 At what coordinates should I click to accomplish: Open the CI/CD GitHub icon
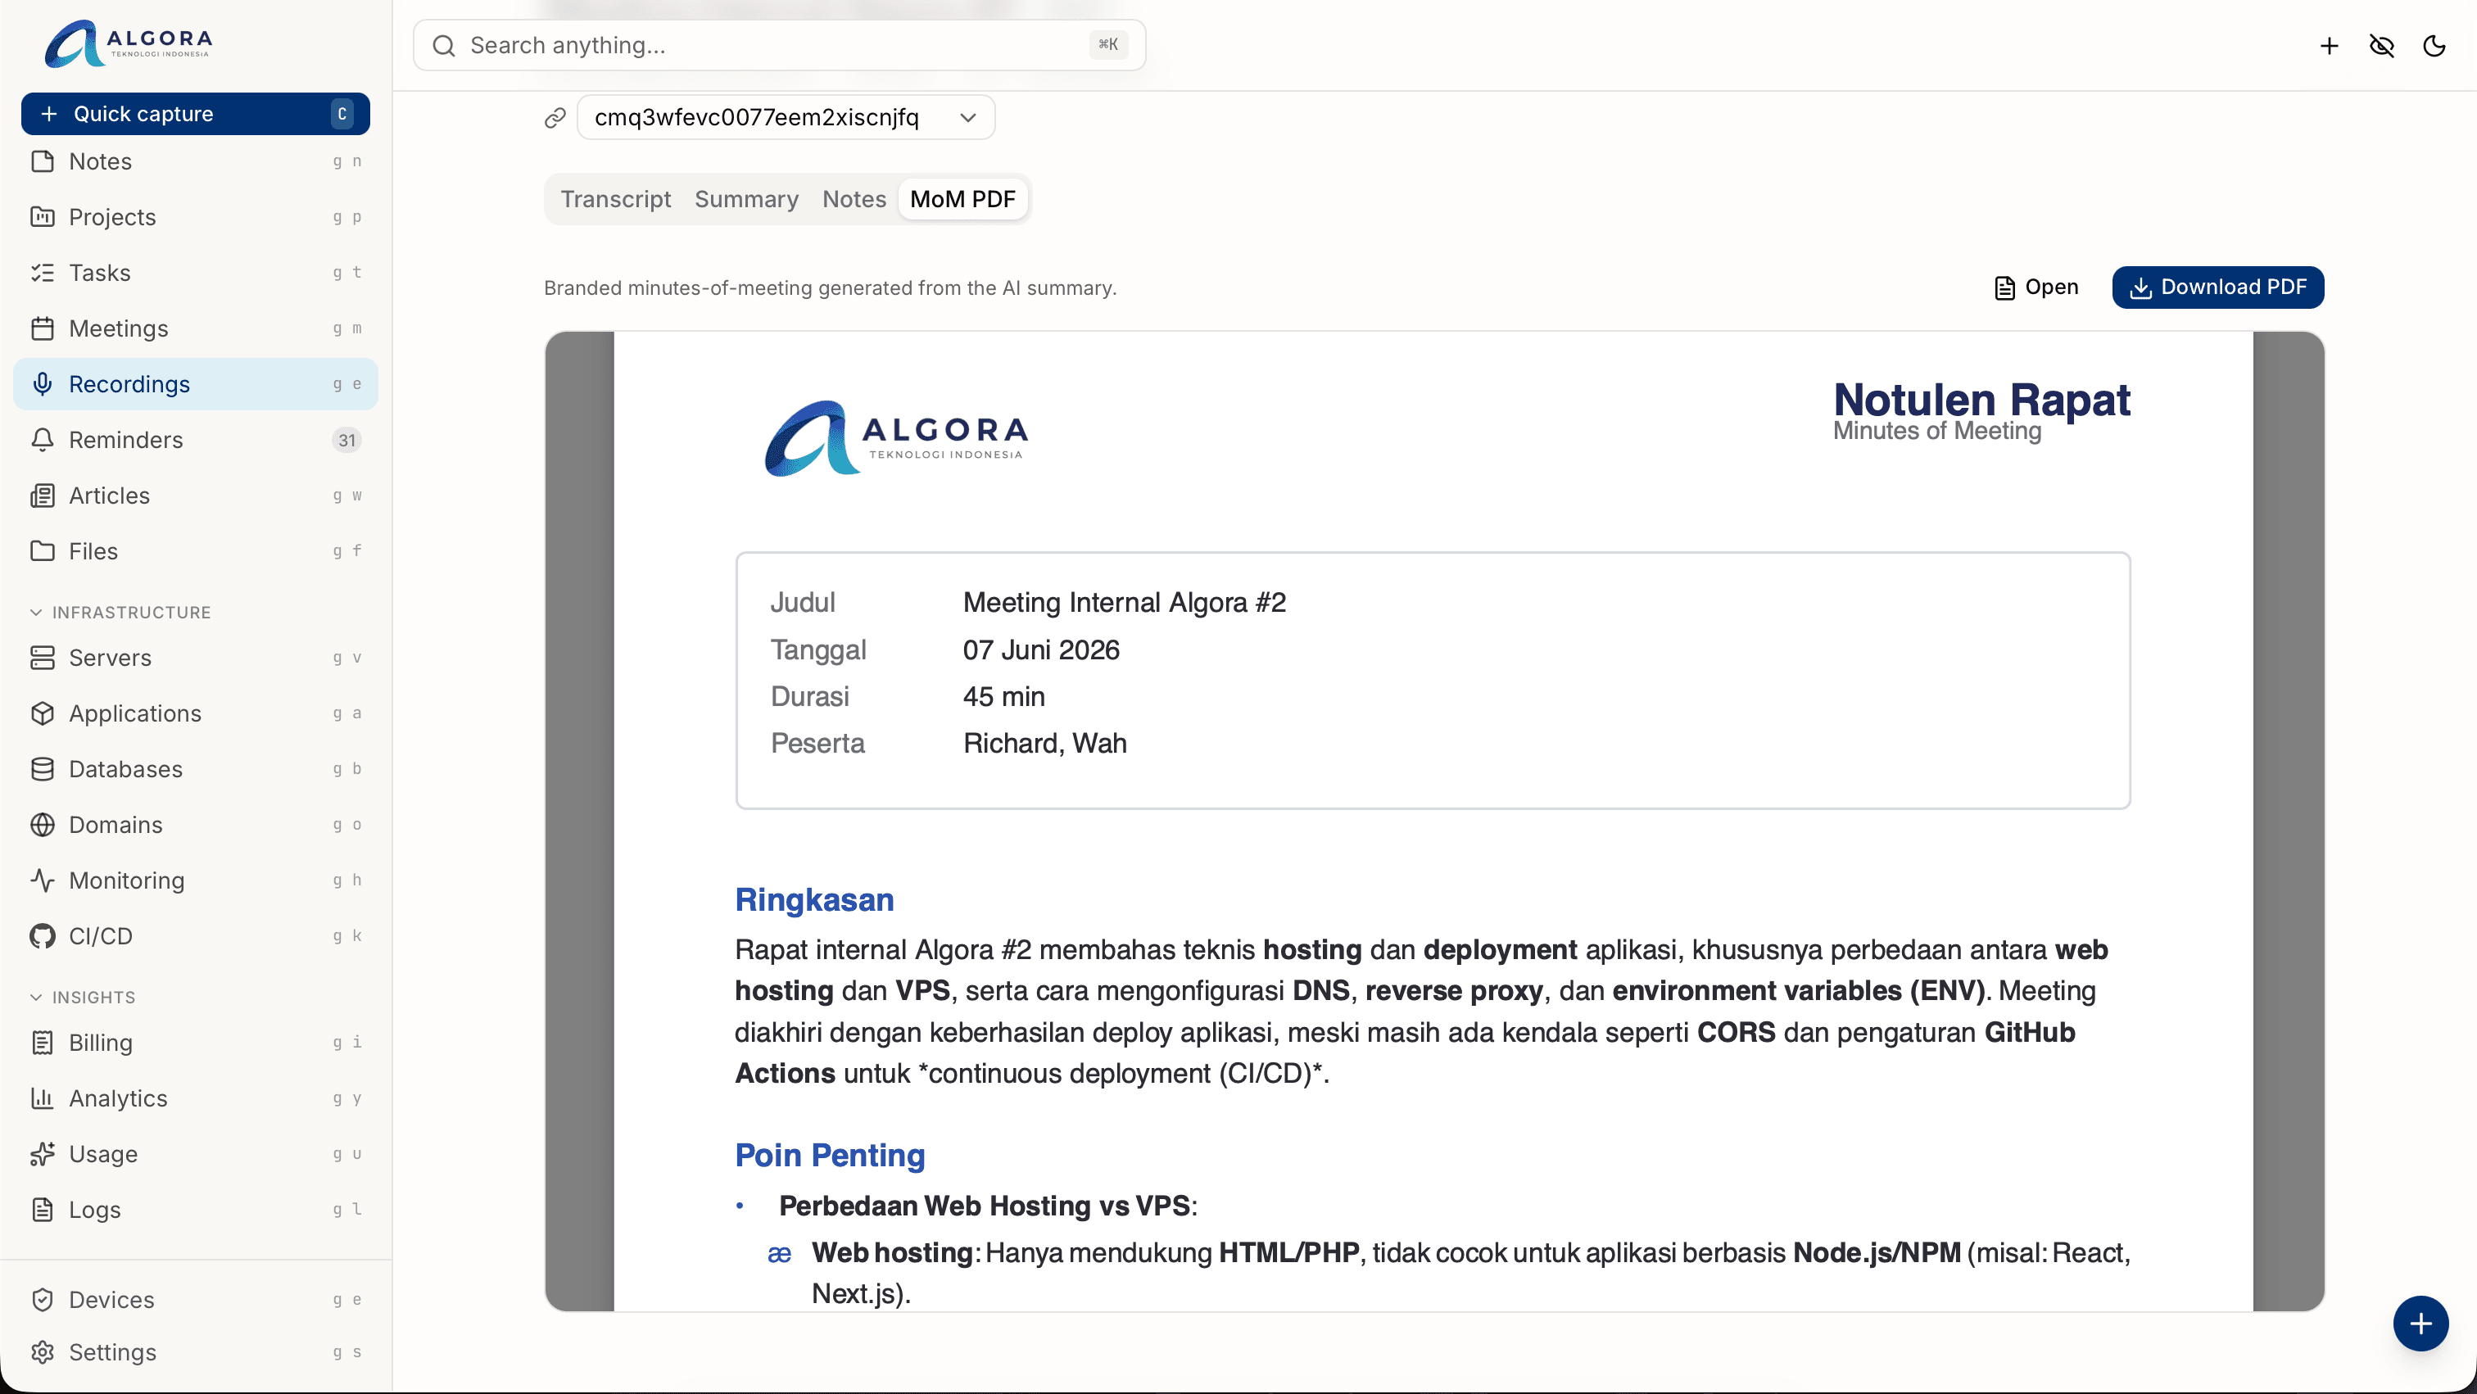[43, 936]
